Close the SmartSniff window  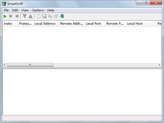pyautogui.click(x=156, y=3)
